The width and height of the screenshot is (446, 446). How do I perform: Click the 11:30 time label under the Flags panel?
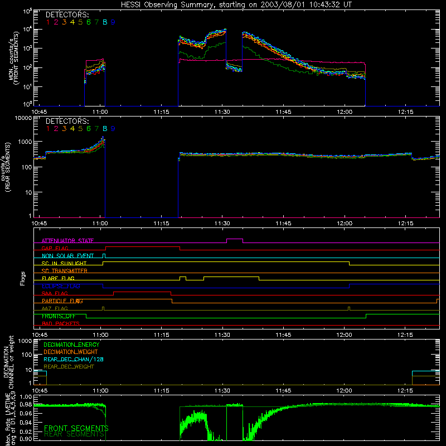click(222, 335)
